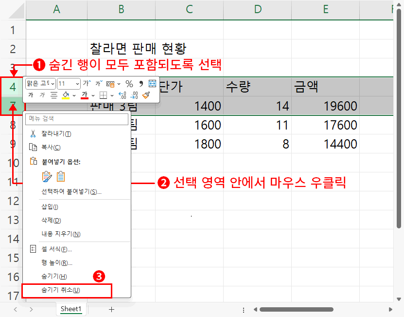404x317 pixels.
Task: Select row 4 header
Action: [x=13, y=87]
